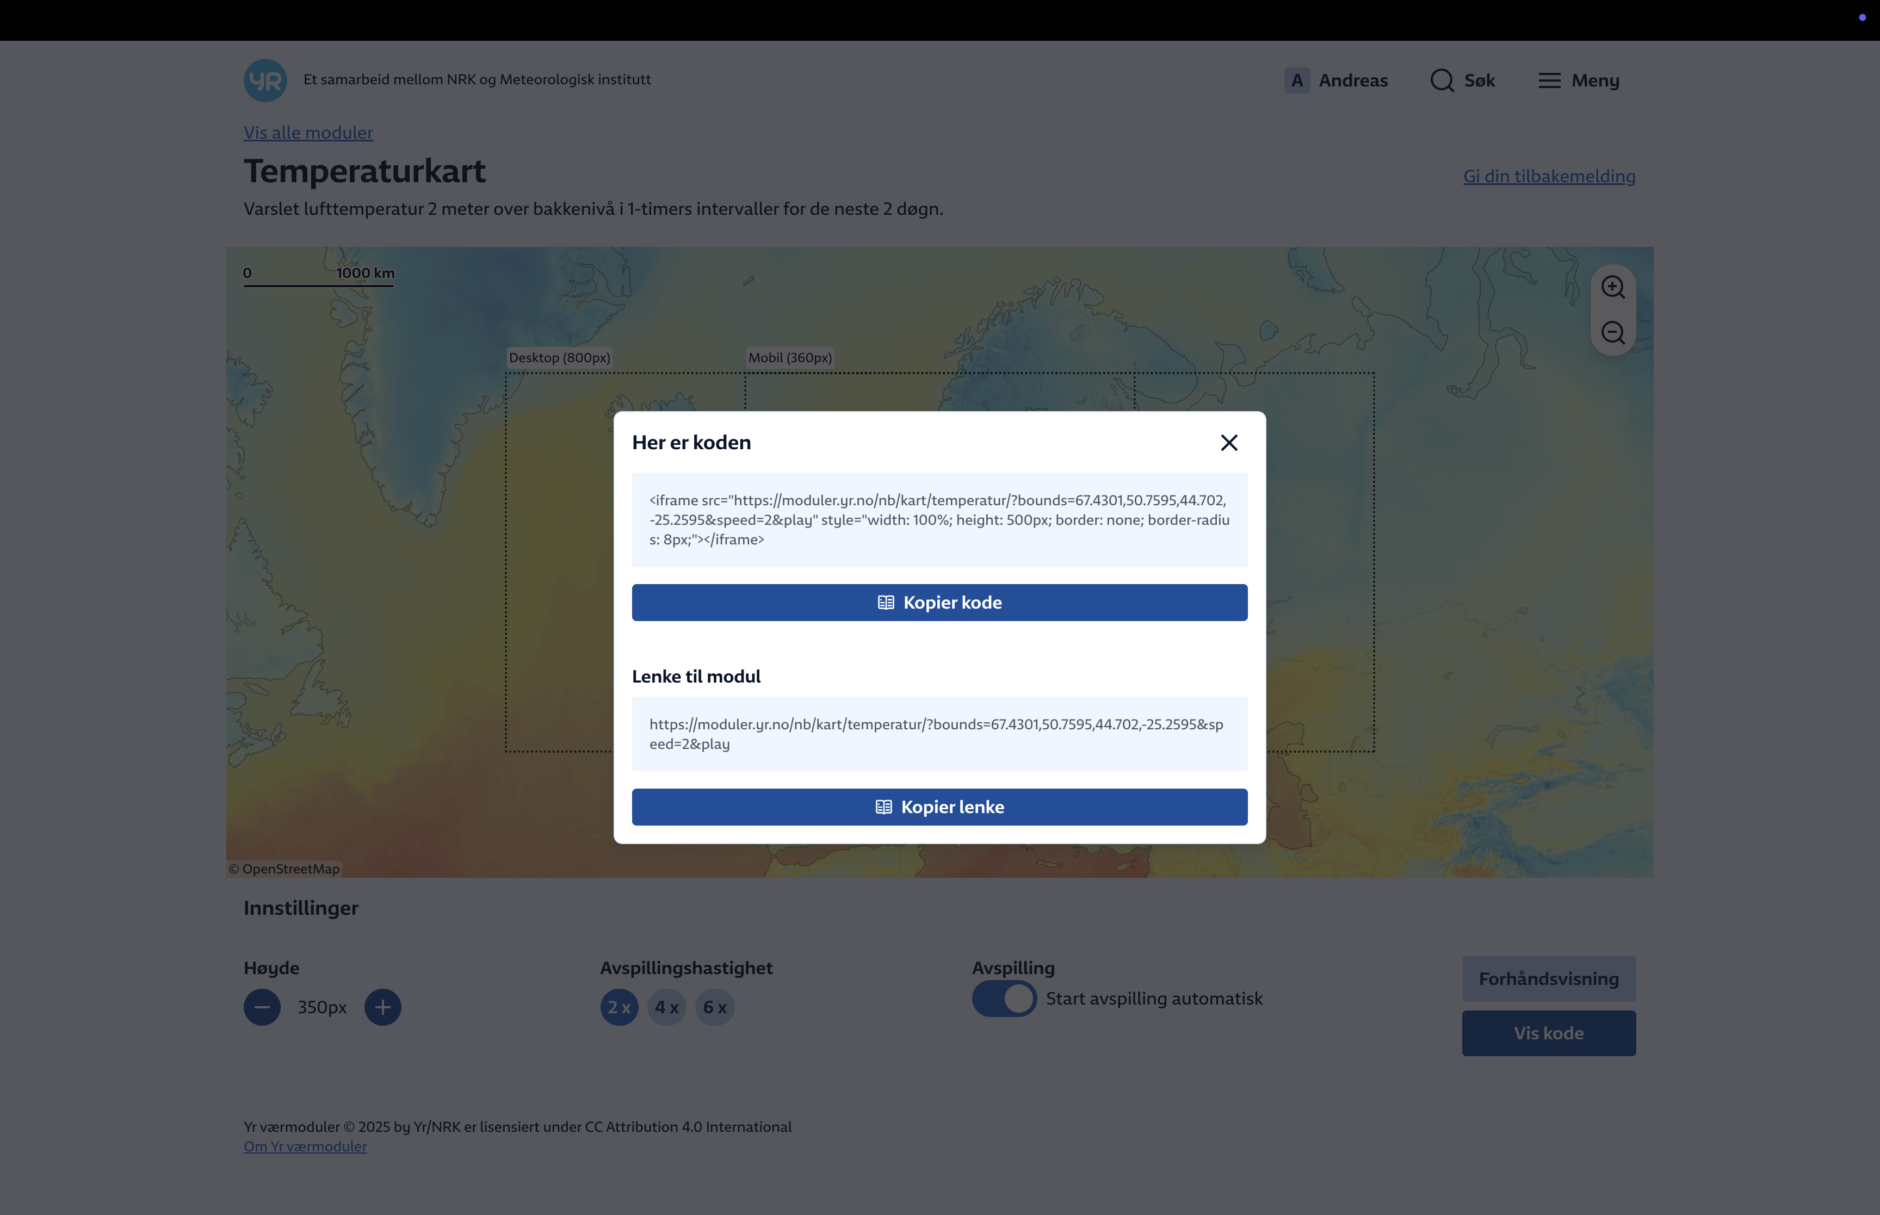
Task: Click the Kopier lenke button
Action: (939, 807)
